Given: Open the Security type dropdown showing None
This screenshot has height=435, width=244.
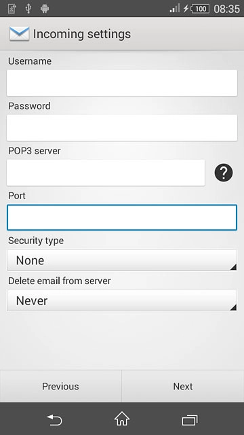Looking at the screenshot, I should pos(122,260).
